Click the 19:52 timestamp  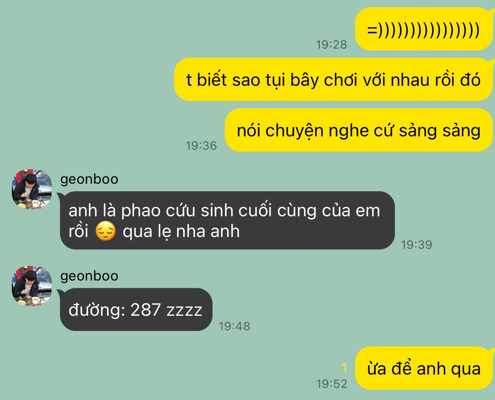pos(332,384)
